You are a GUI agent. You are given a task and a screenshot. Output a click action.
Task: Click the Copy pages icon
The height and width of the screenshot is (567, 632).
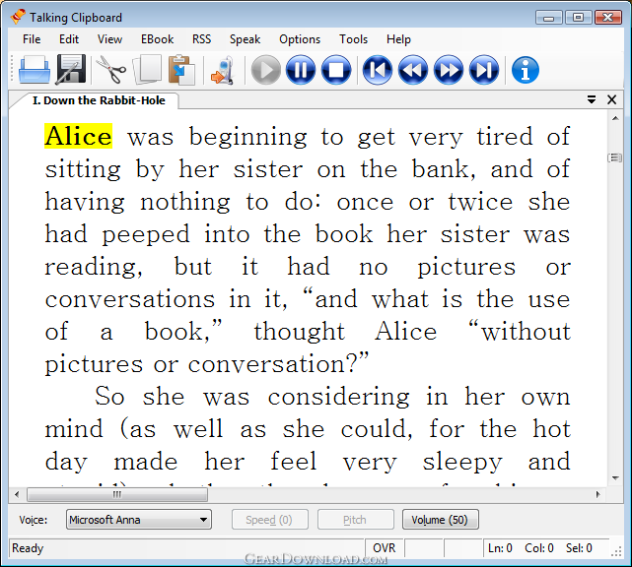click(147, 70)
